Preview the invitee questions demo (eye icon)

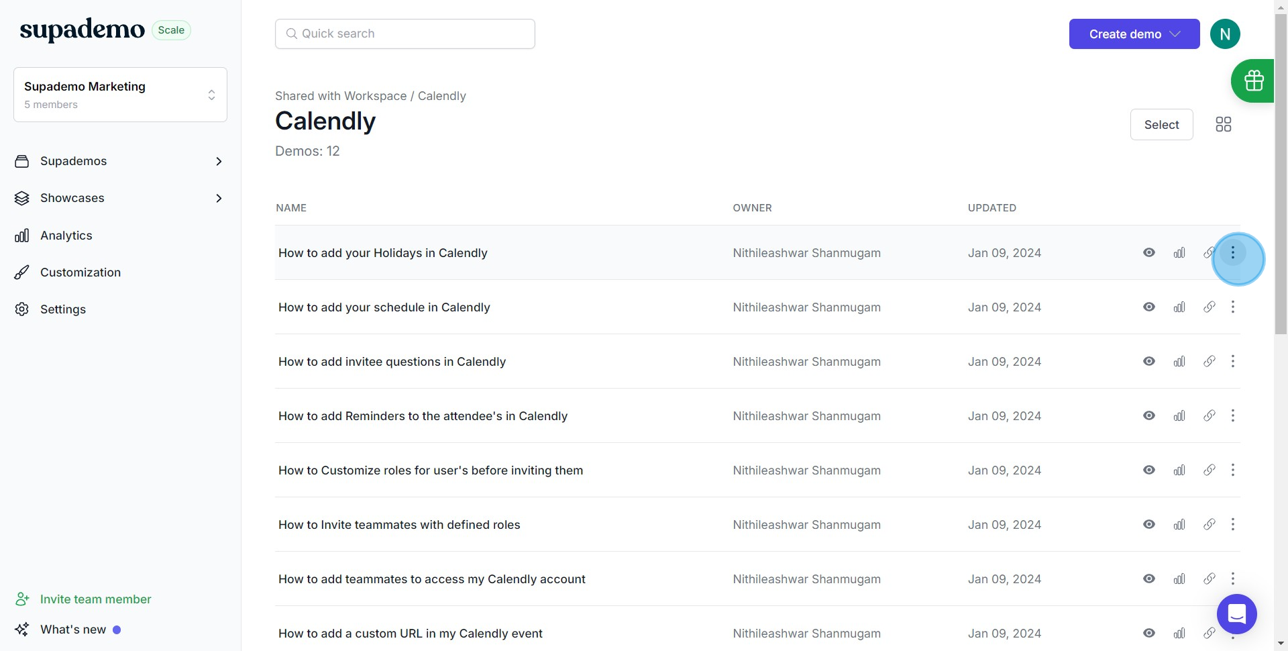pos(1149,361)
